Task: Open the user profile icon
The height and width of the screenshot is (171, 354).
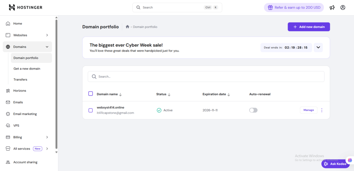Action: point(343,7)
